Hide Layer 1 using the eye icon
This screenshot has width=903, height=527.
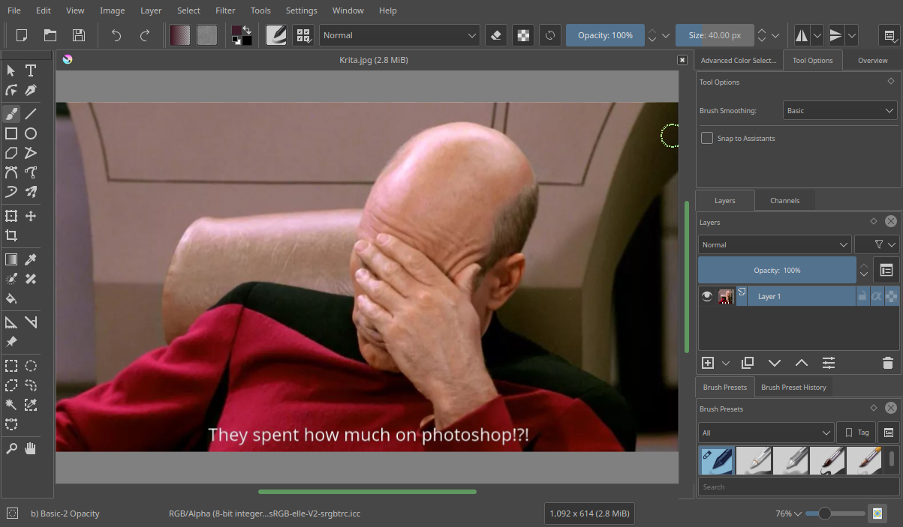click(706, 296)
